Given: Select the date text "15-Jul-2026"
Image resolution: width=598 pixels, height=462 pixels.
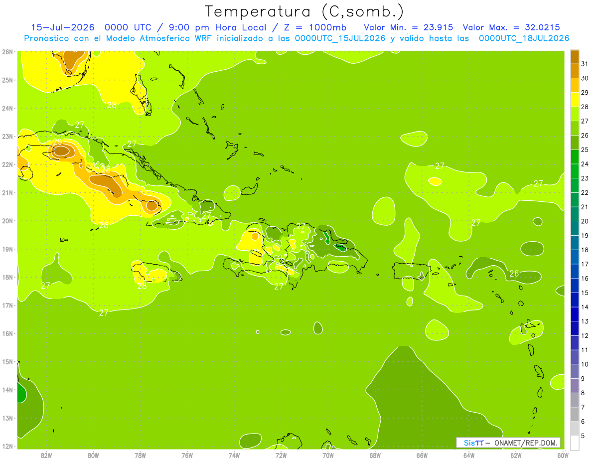Looking at the screenshot, I should click(62, 27).
